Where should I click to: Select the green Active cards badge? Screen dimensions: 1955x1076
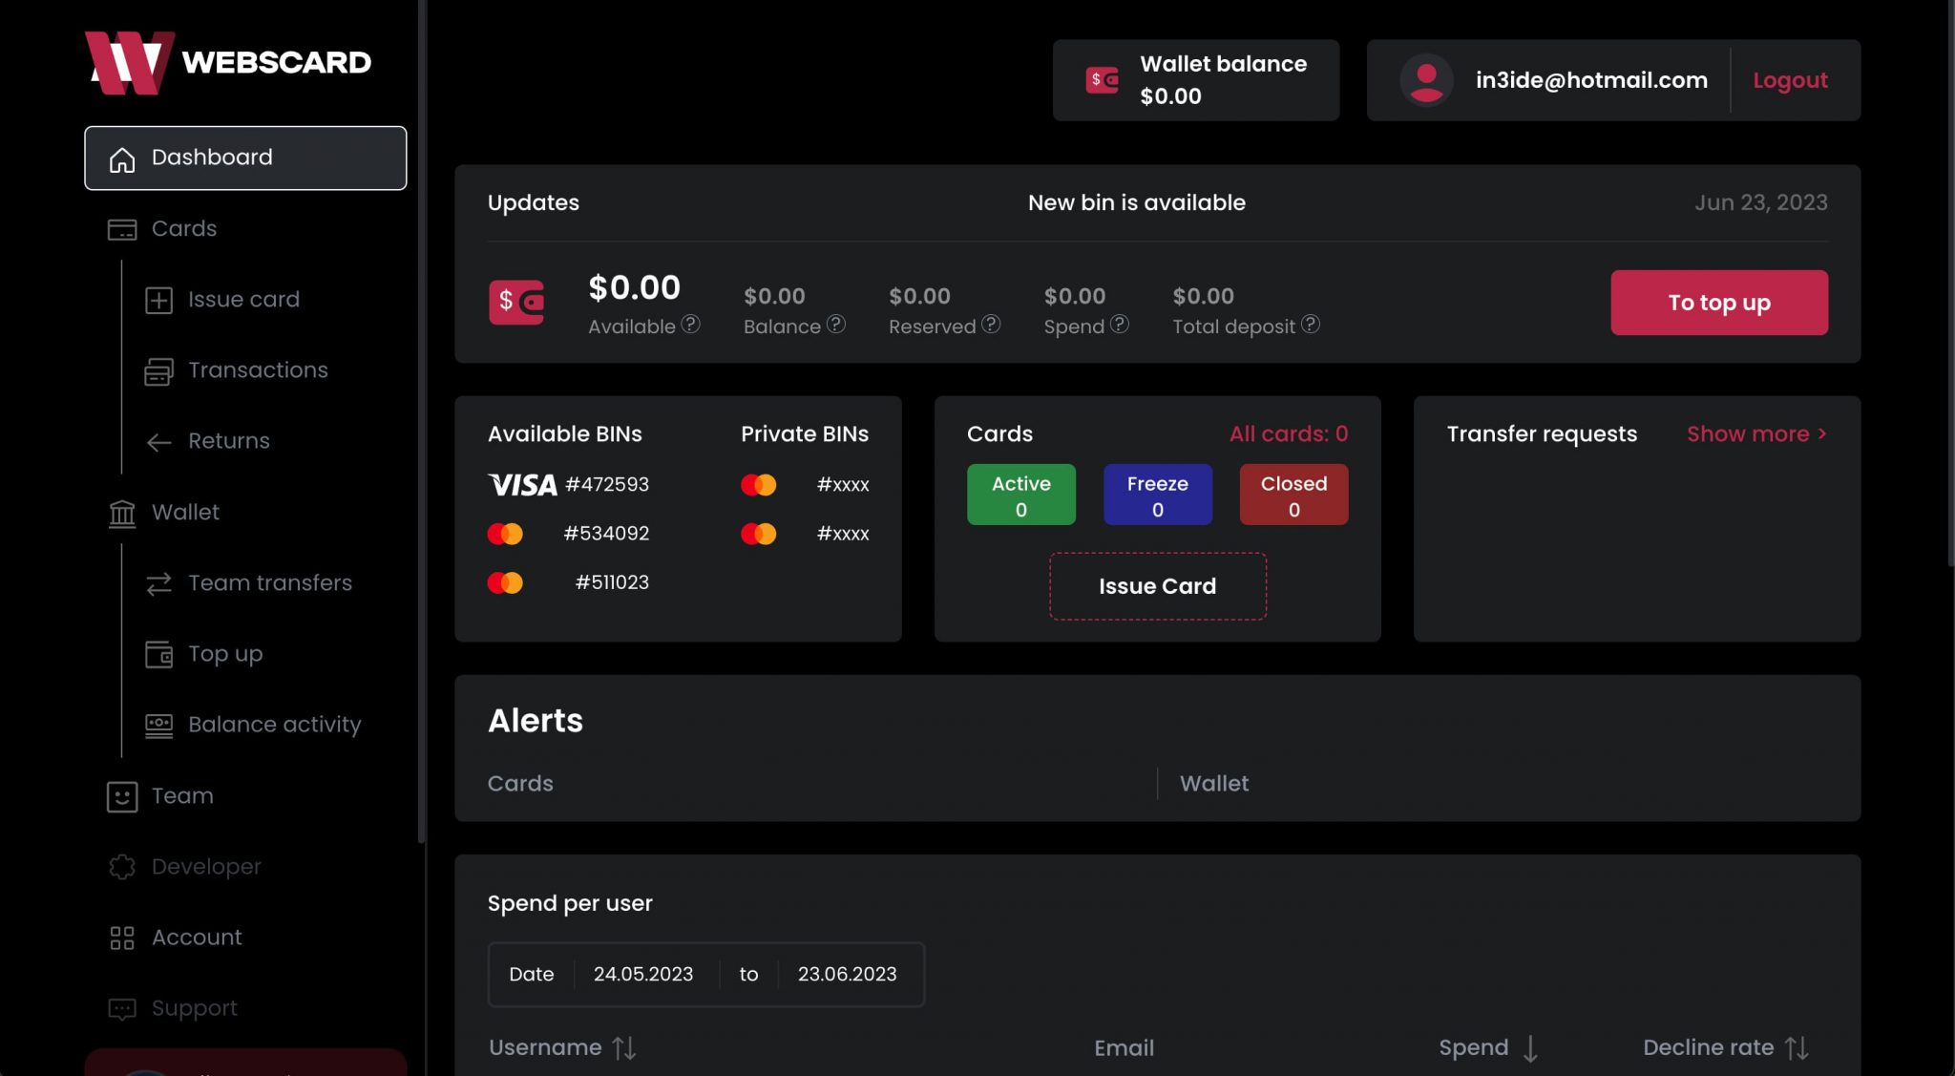pos(1020,495)
